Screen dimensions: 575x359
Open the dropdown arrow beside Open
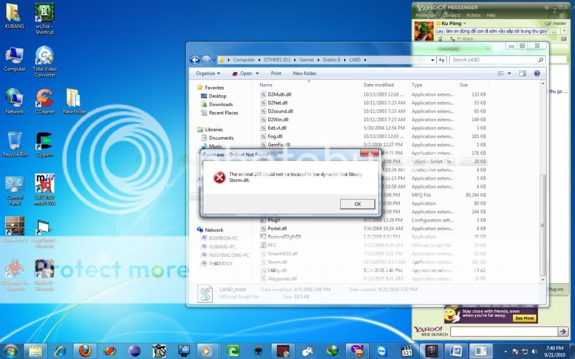pos(257,73)
